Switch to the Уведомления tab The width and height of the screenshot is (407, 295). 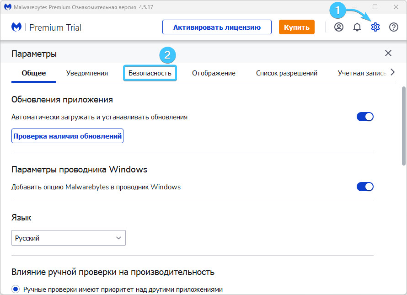tap(87, 73)
